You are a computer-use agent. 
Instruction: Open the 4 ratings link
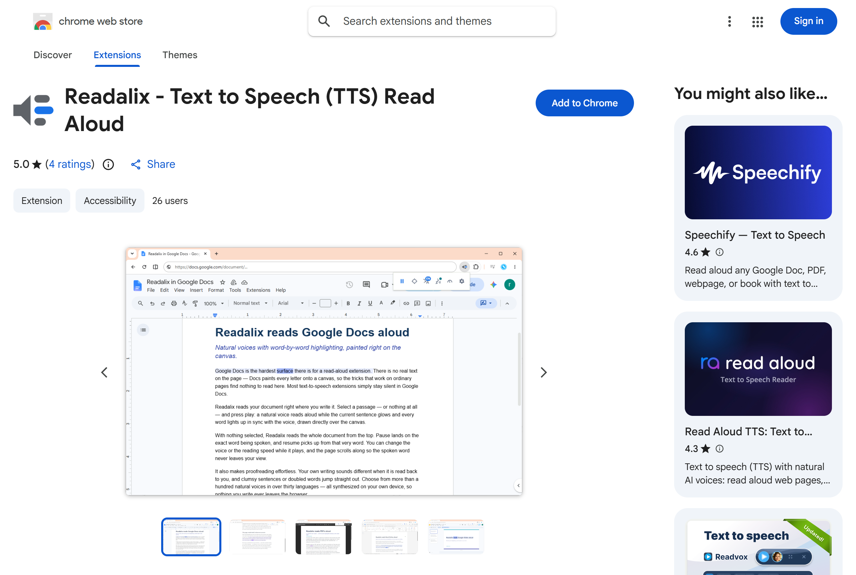point(70,164)
